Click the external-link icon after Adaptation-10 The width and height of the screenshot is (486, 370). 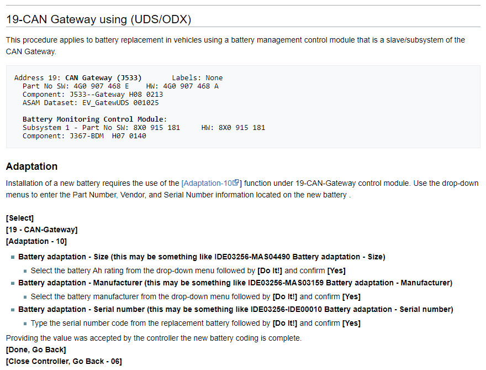236,183
